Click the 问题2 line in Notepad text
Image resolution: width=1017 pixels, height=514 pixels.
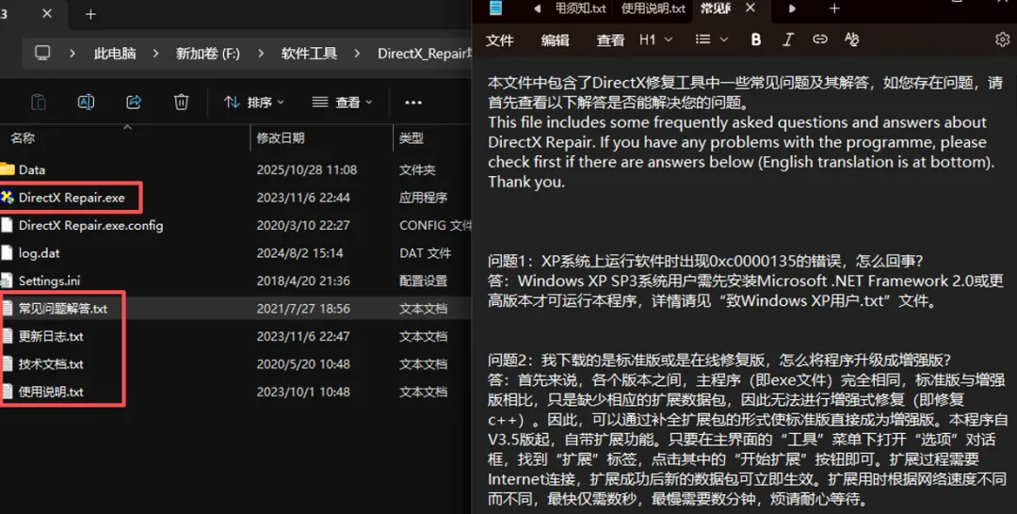coord(719,360)
